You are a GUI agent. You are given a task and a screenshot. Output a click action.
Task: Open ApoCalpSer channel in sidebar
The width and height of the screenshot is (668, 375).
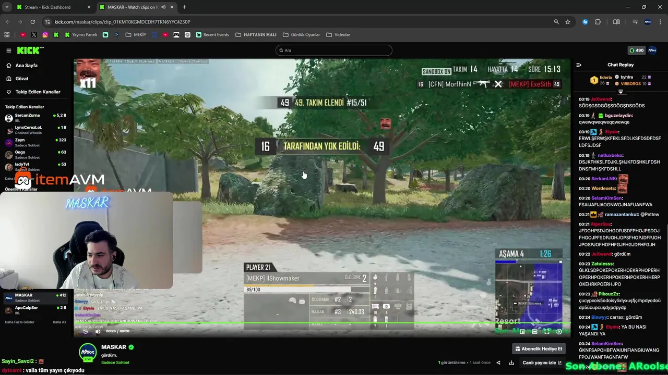[x=37, y=310]
